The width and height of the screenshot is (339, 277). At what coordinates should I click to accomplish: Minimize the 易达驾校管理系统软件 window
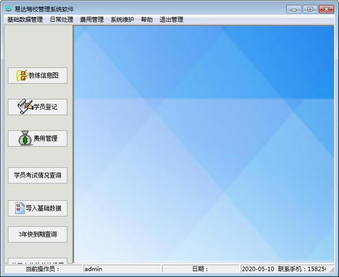pos(294,9)
